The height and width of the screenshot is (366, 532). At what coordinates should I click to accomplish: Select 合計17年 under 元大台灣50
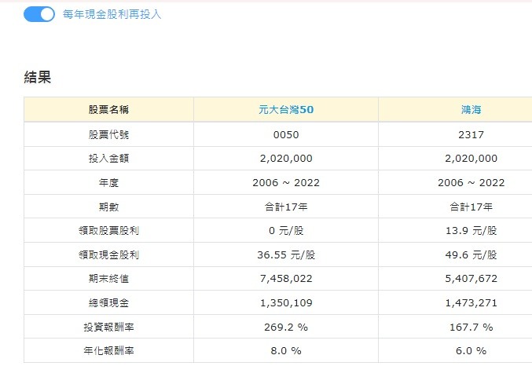click(286, 207)
